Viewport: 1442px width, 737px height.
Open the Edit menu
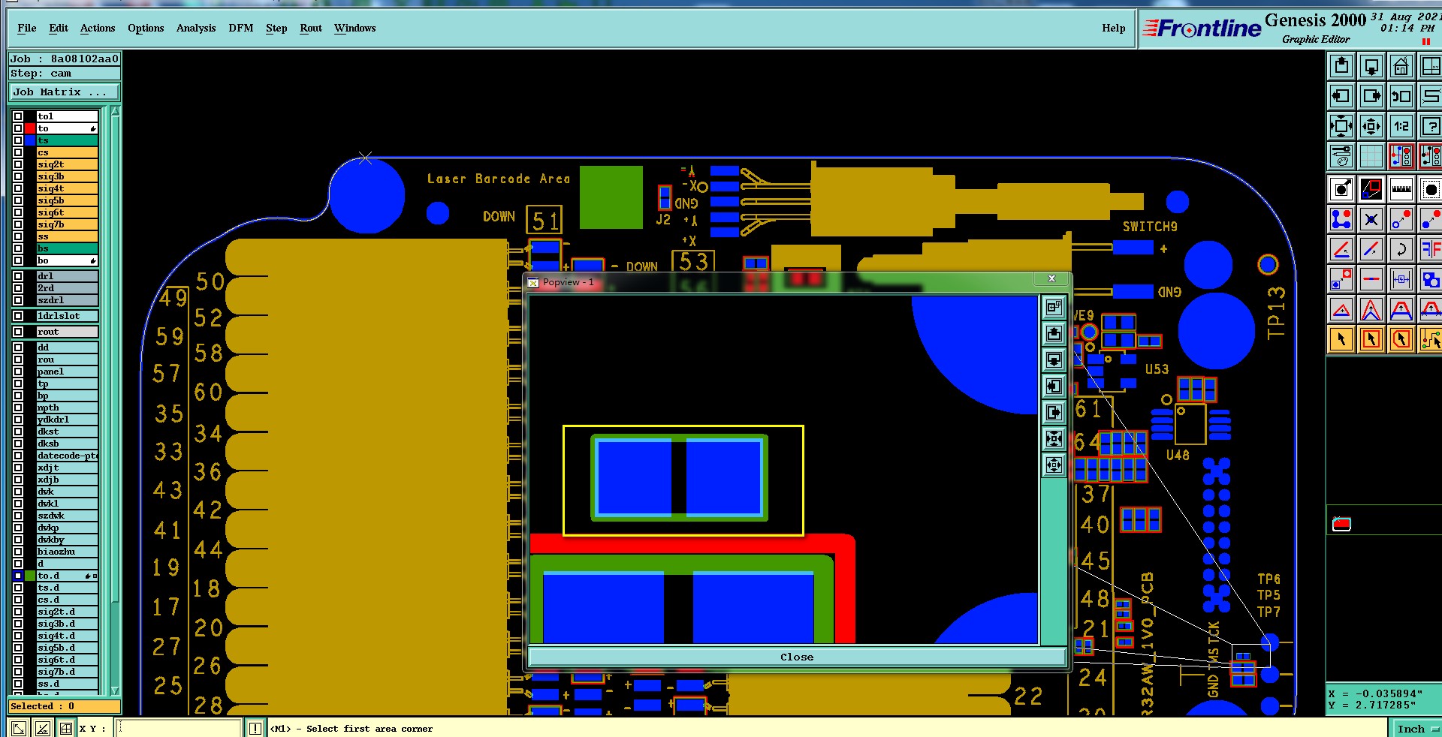point(59,29)
